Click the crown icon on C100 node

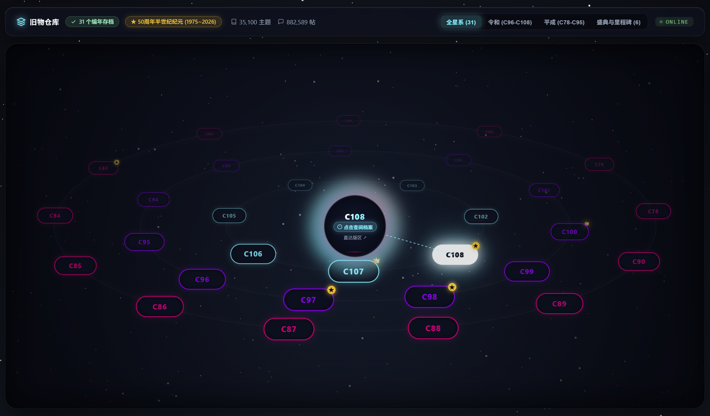(x=587, y=223)
